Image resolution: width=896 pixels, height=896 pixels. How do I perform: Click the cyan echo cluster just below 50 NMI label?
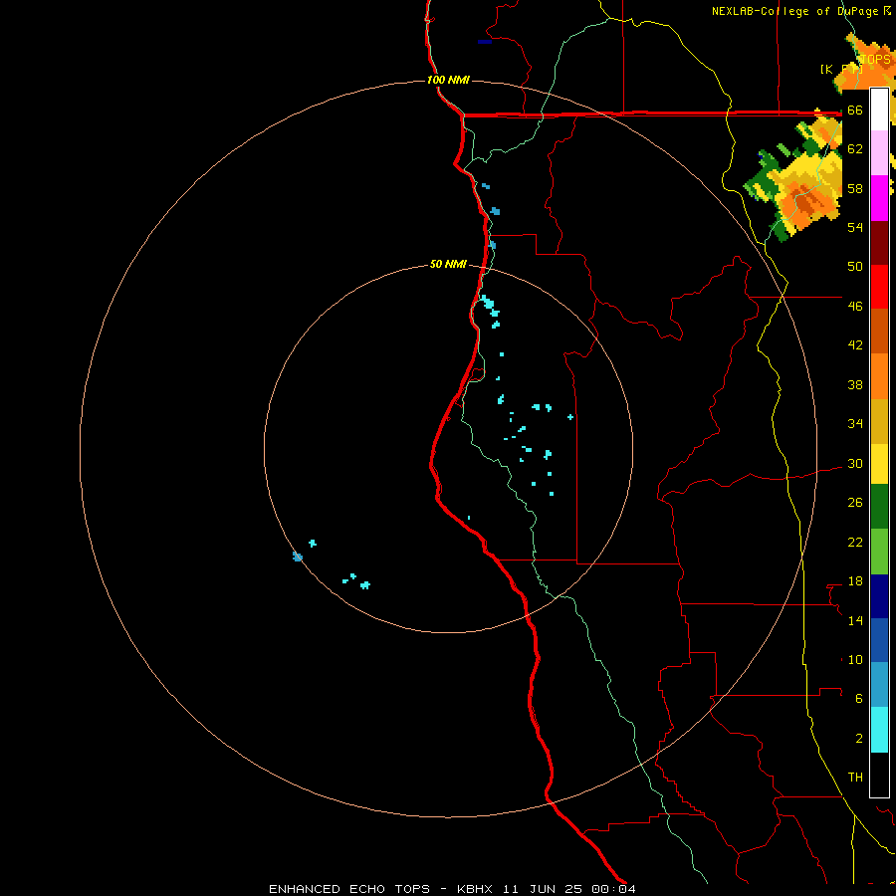click(490, 310)
